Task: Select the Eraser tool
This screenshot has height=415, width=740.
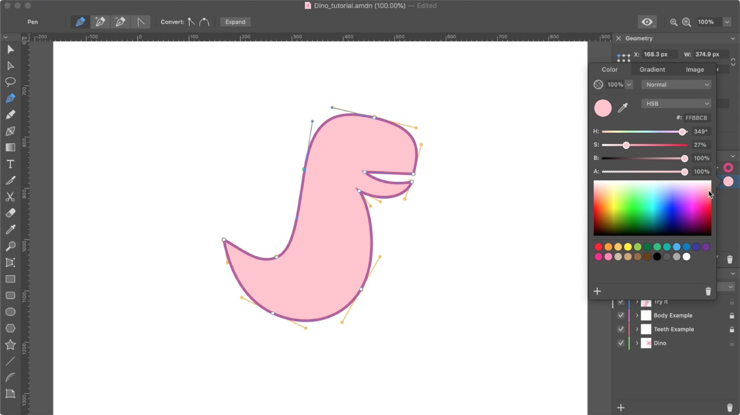Action: [10, 213]
